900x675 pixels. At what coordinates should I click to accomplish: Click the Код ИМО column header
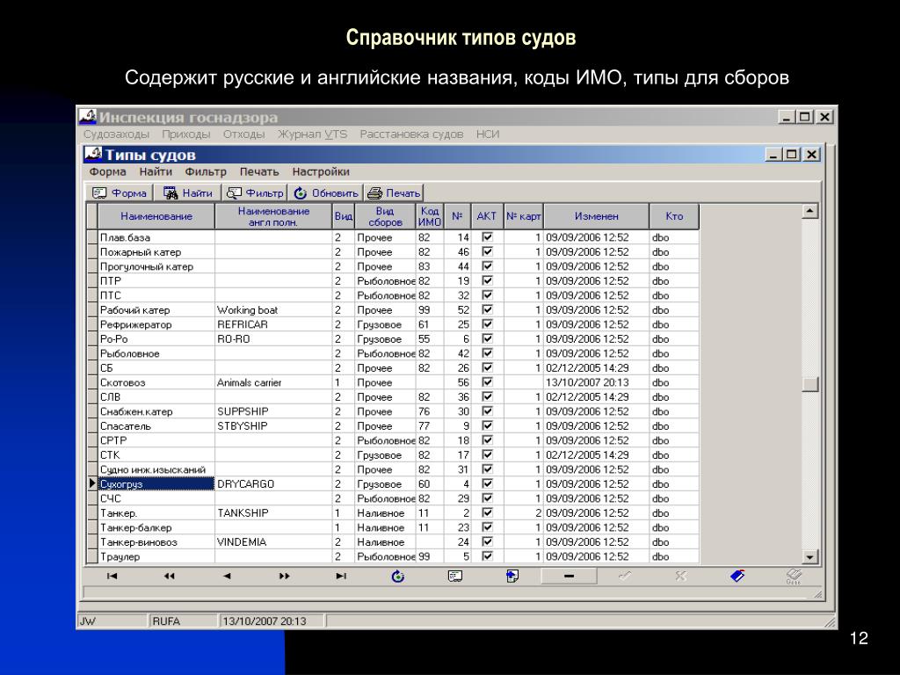click(x=429, y=216)
